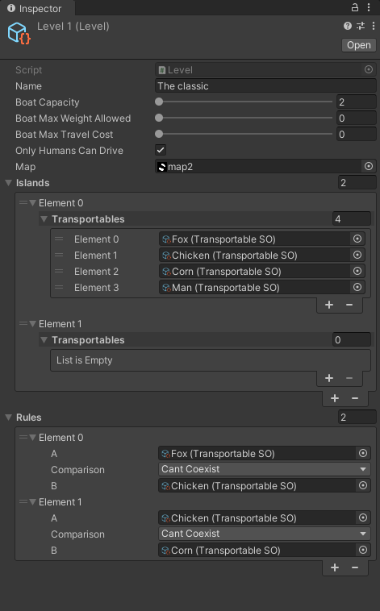This screenshot has height=611, width=380.
Task: Open Comparison dropdown in Rules Element 1
Action: (x=264, y=534)
